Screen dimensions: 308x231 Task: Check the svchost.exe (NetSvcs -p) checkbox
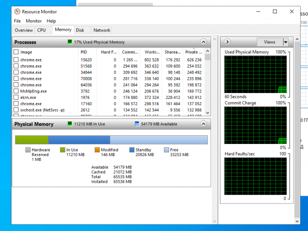[16, 110]
